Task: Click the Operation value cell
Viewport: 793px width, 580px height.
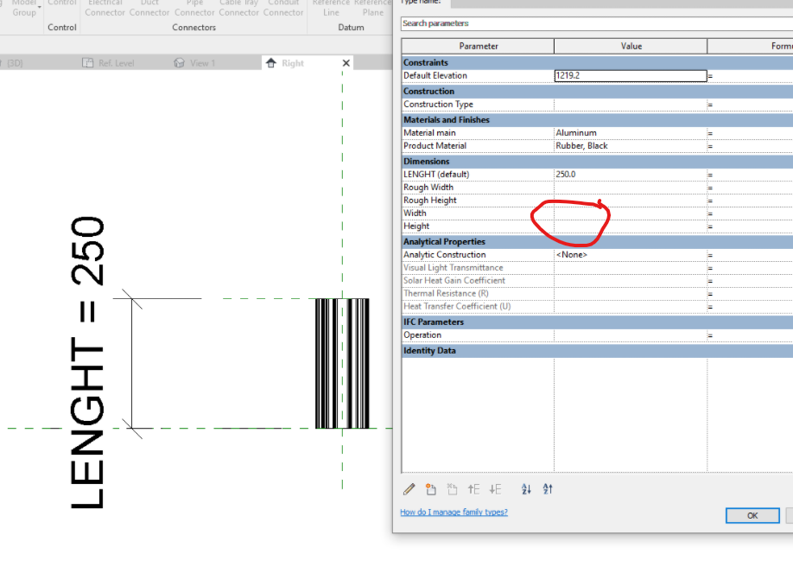Action: click(630, 335)
